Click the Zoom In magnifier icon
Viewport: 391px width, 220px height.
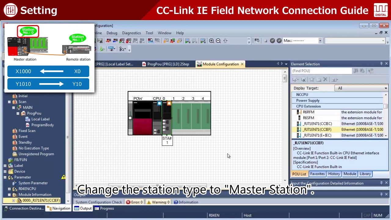pos(211,41)
